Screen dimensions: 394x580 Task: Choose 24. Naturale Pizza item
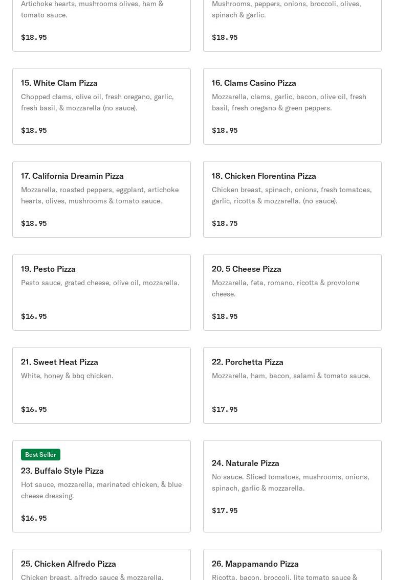292,486
